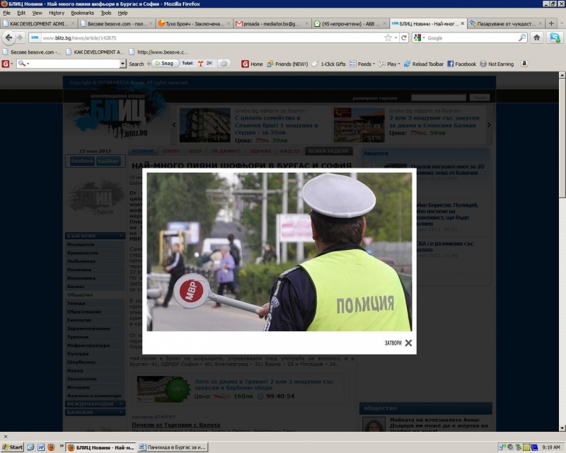The height and width of the screenshot is (453, 566).
Task: Click the magnifier in the Google search box
Action: 522,38
